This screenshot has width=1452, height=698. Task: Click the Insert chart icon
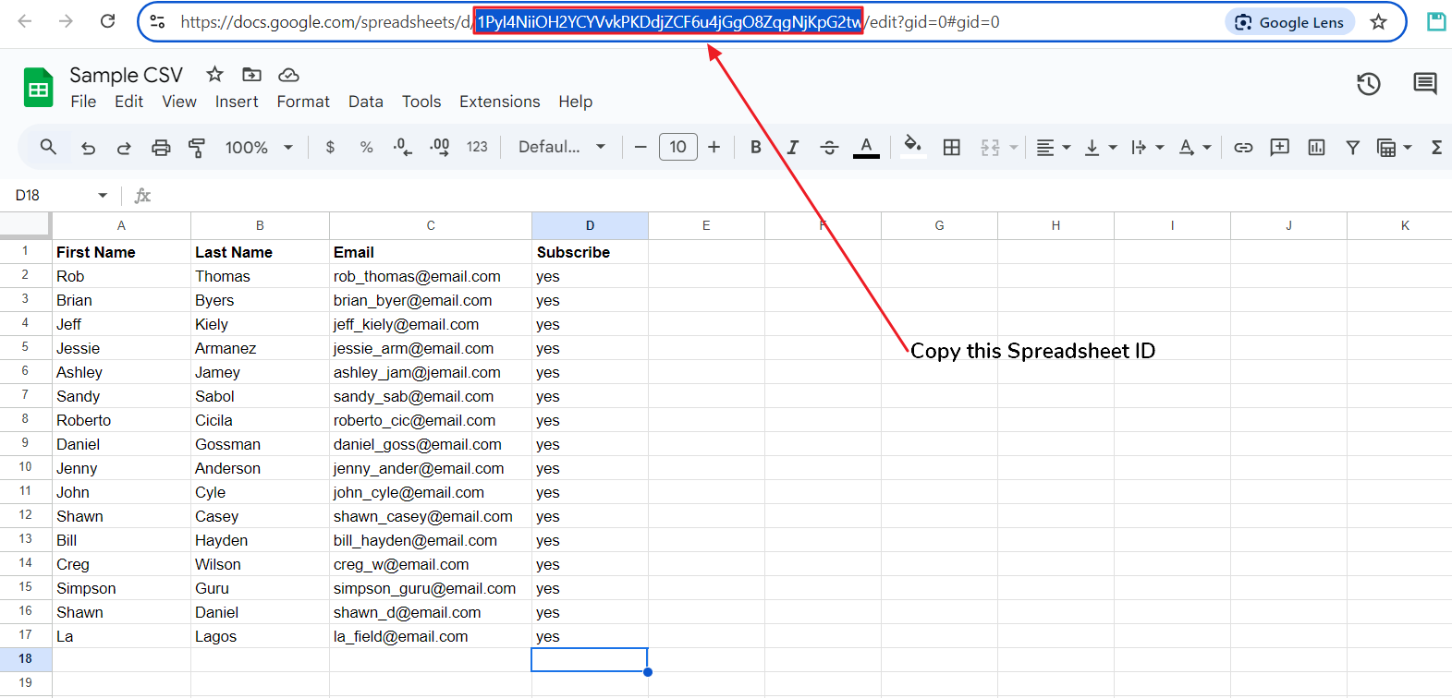[1316, 148]
